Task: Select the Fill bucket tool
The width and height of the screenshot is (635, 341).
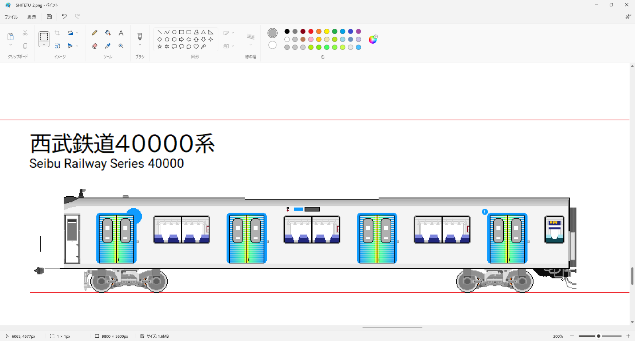Action: click(108, 33)
